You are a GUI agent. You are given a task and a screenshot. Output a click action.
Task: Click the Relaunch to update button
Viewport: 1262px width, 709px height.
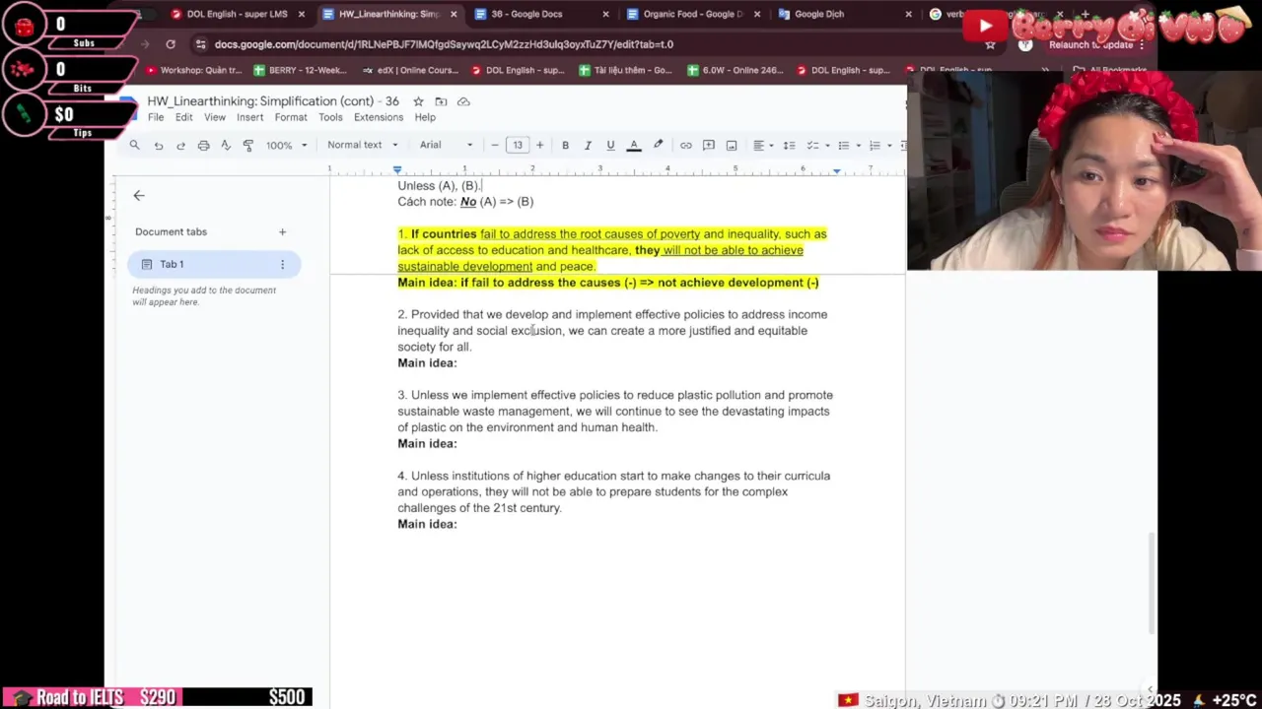pyautogui.click(x=1093, y=44)
